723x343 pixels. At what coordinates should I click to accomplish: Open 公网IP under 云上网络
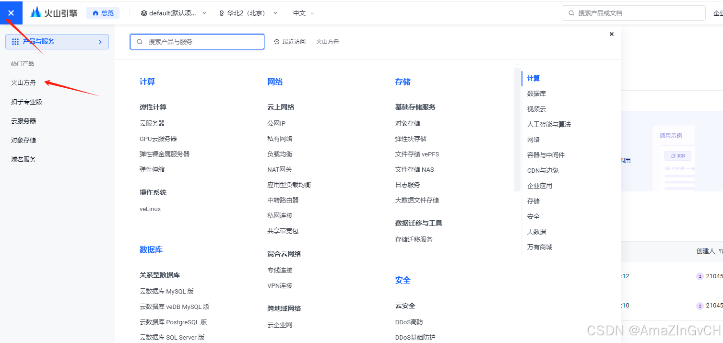tap(276, 123)
